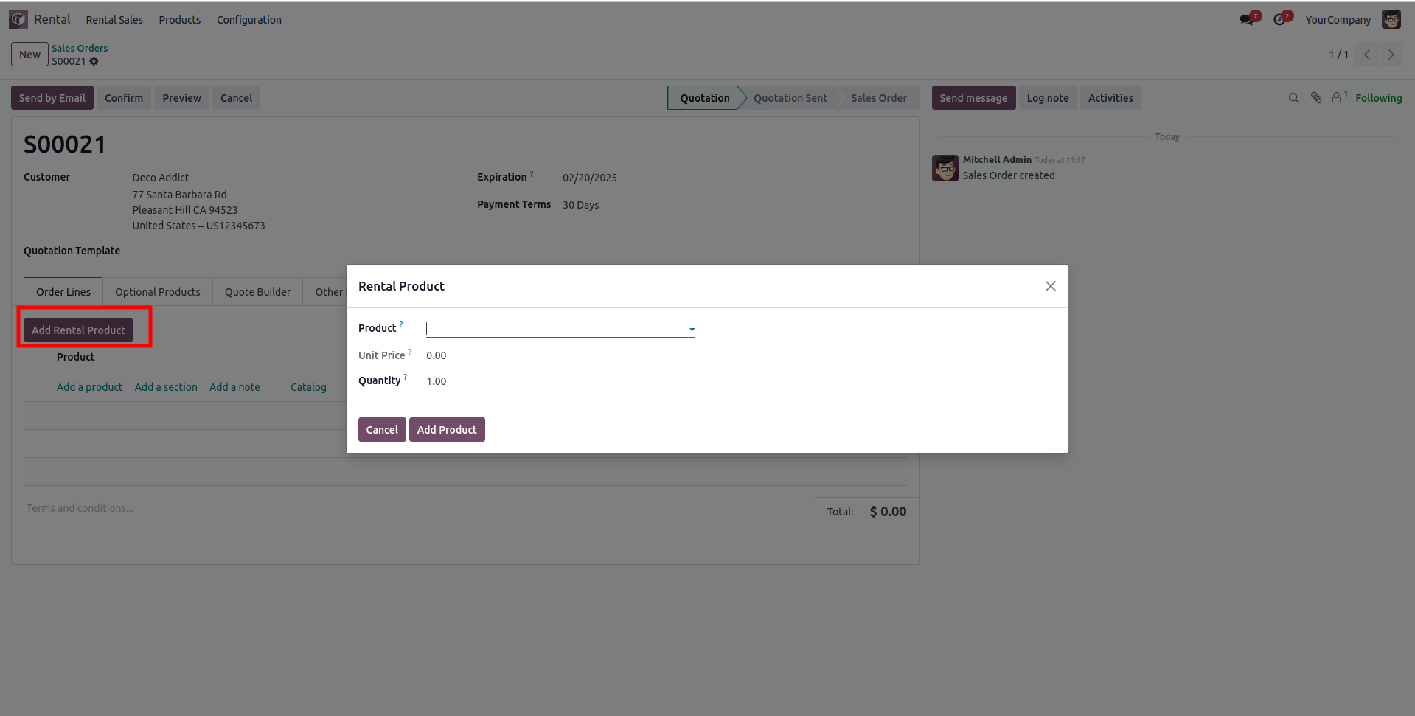
Task: Open the discuss messages icon
Action: coord(1248,20)
